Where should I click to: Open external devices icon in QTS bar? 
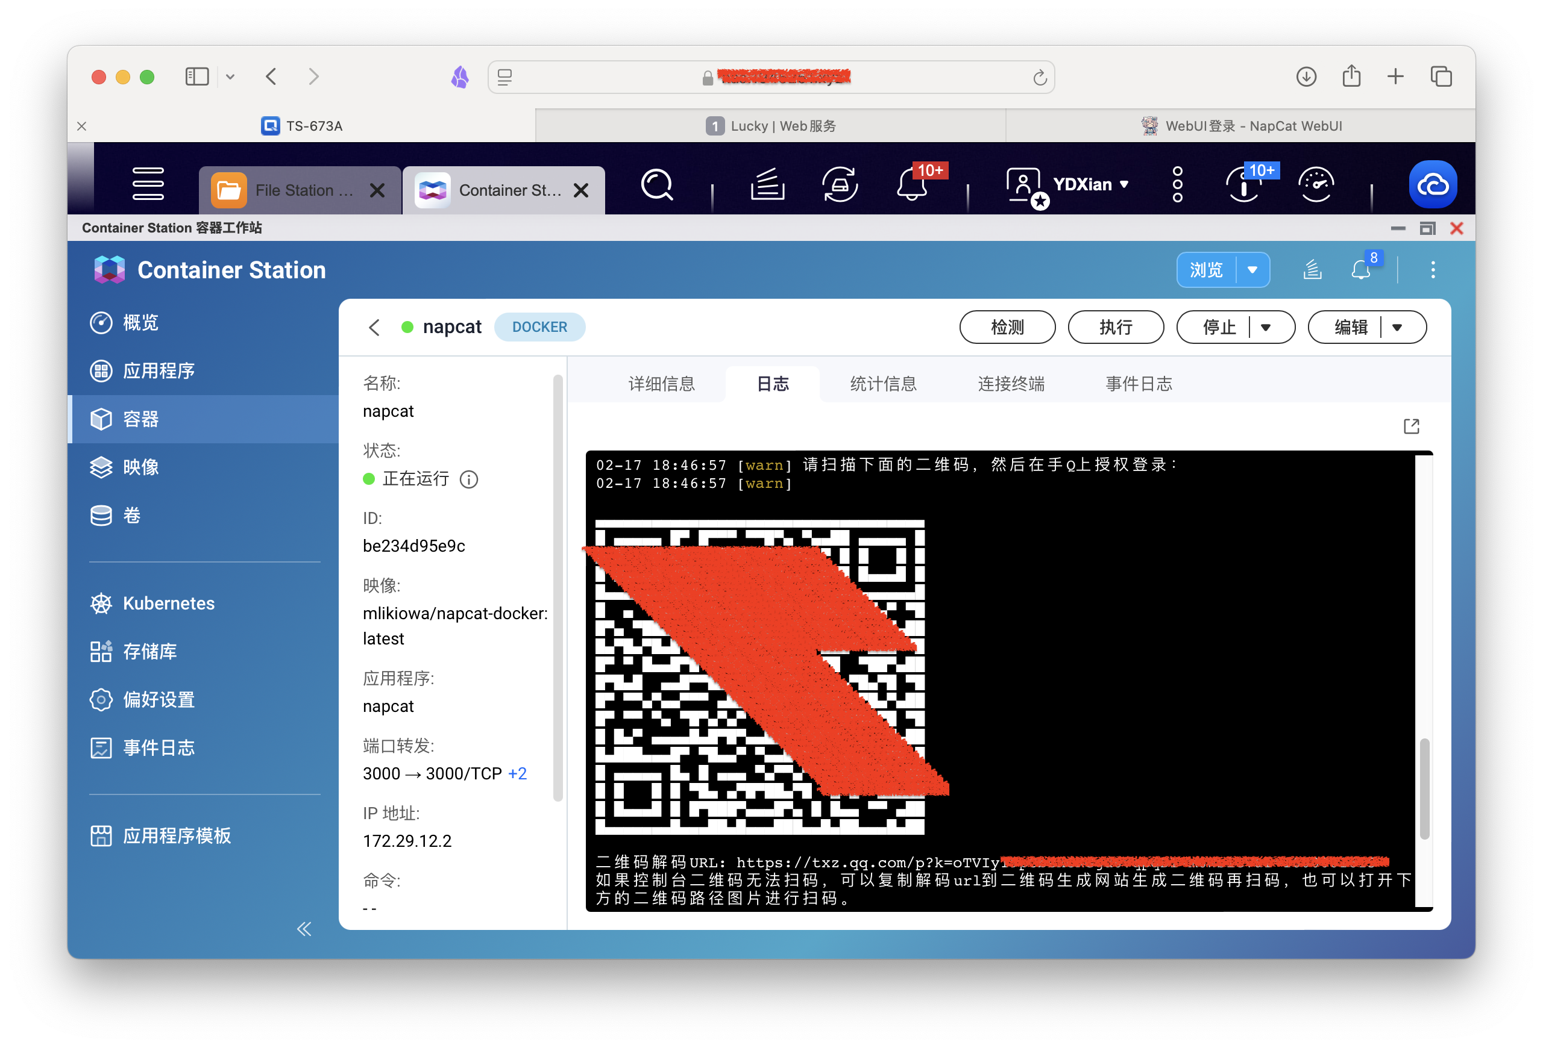(841, 184)
